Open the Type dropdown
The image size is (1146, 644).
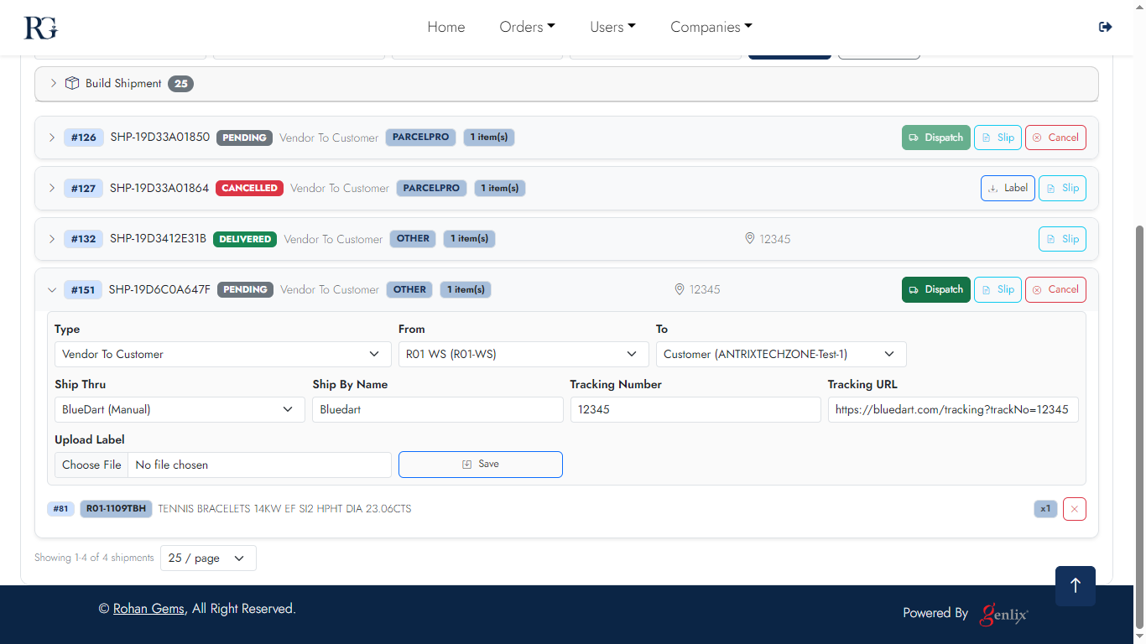pyautogui.click(x=222, y=354)
